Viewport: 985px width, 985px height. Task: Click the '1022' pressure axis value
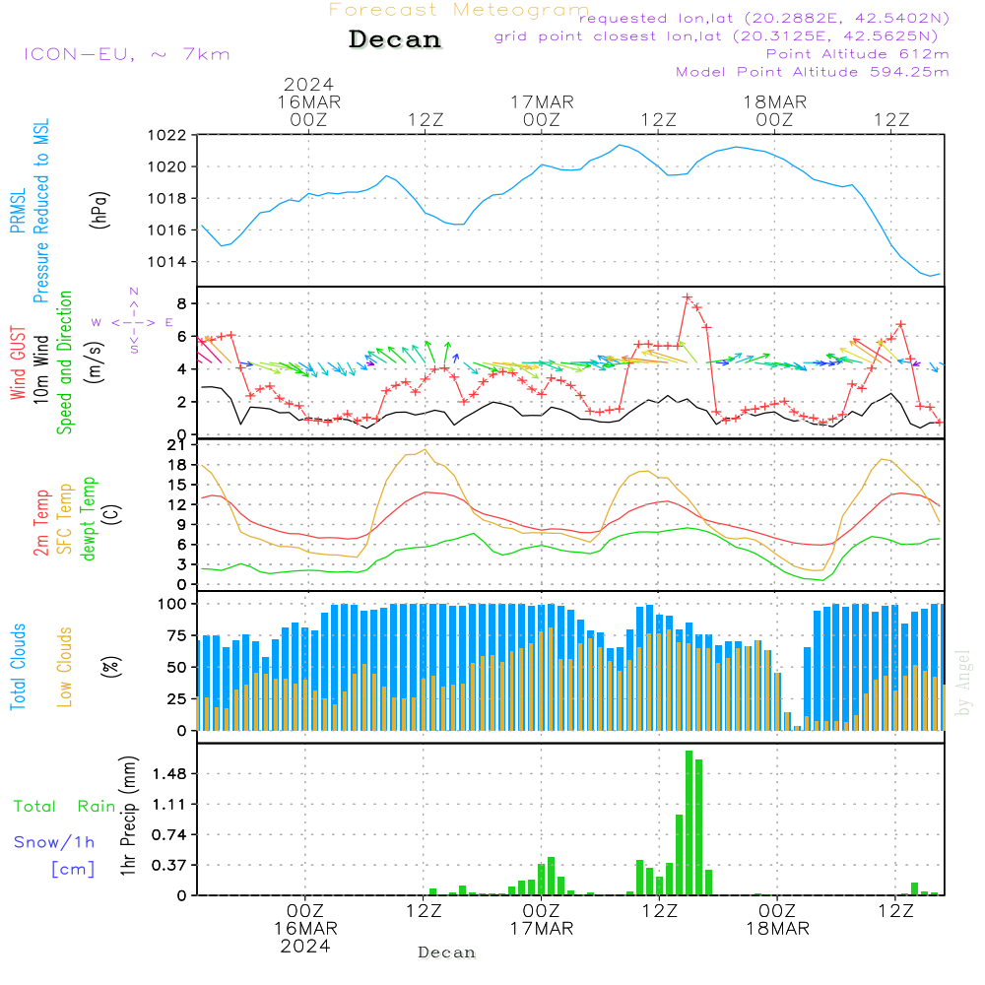click(x=167, y=135)
